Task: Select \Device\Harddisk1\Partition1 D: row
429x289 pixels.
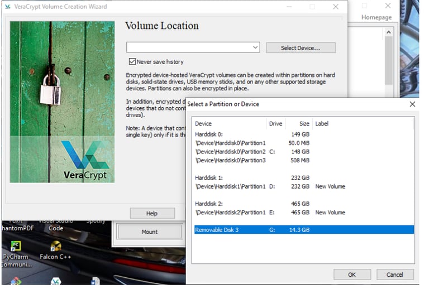Action: click(x=304, y=186)
